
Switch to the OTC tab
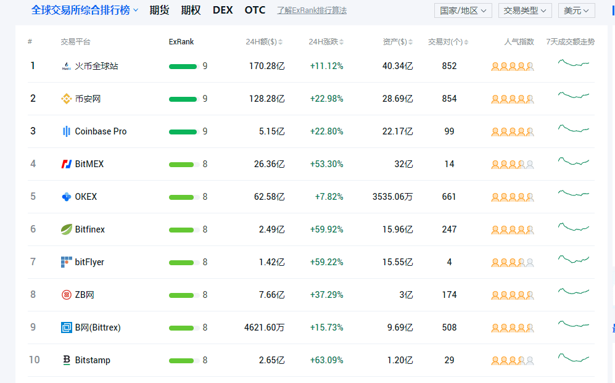(x=255, y=10)
